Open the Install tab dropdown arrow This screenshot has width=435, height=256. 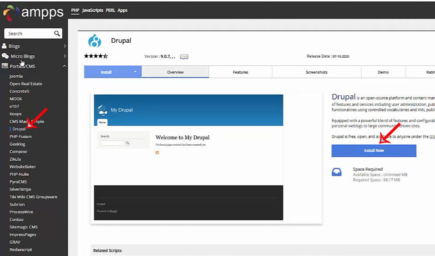135,72
